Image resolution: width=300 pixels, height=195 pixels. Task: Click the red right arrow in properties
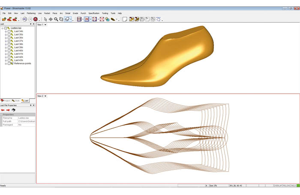8,110
